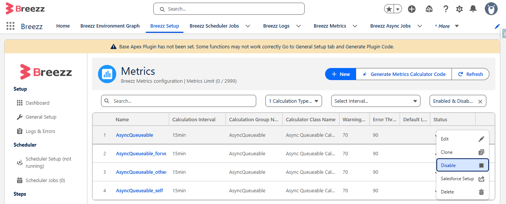Open the AsyncQueueable_self metric link
Image resolution: width=506 pixels, height=204 pixels.
(x=139, y=190)
